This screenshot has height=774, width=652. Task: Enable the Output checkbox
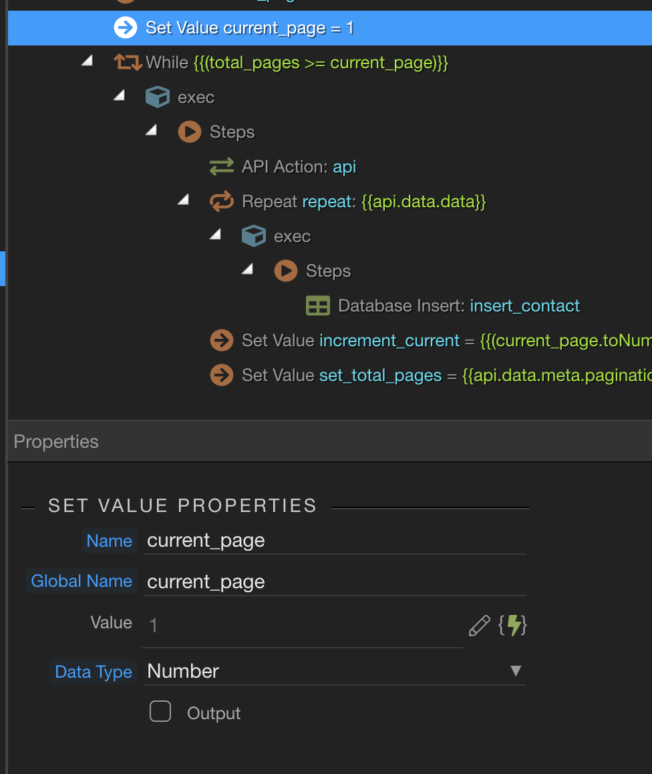point(160,712)
